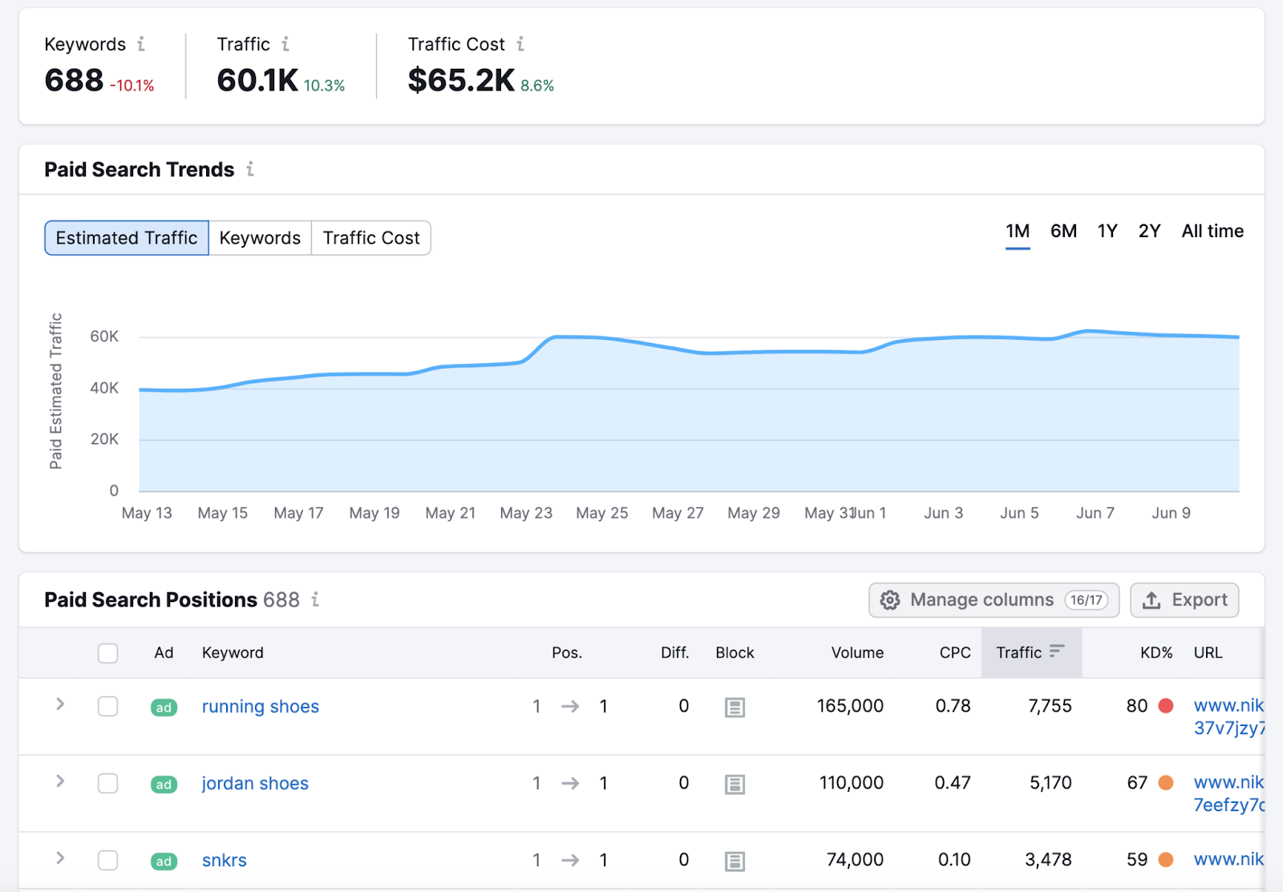The image size is (1283, 892).
Task: Select the 6M time range
Action: (x=1063, y=231)
